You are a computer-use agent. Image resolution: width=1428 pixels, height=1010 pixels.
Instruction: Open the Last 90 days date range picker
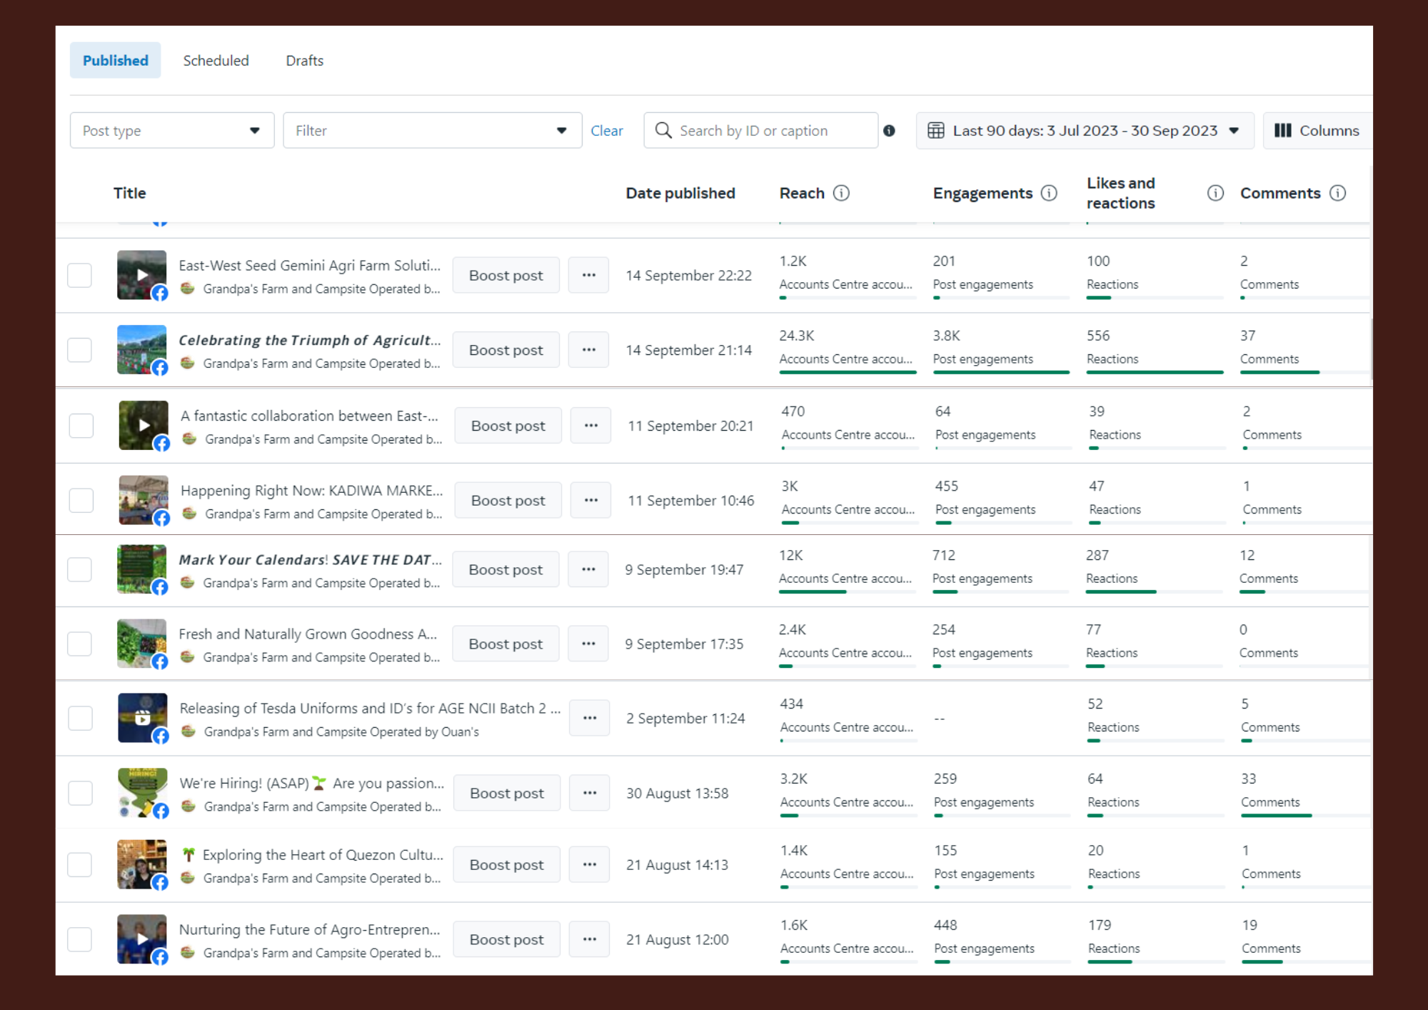tap(1084, 131)
